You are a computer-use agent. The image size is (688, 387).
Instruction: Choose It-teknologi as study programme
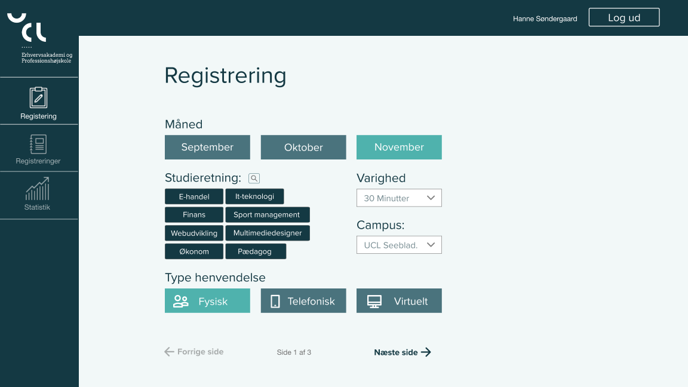pyautogui.click(x=254, y=196)
